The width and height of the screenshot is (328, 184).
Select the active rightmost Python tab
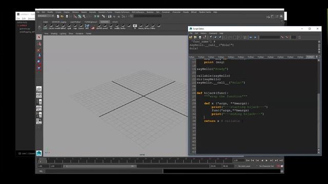coord(310,57)
